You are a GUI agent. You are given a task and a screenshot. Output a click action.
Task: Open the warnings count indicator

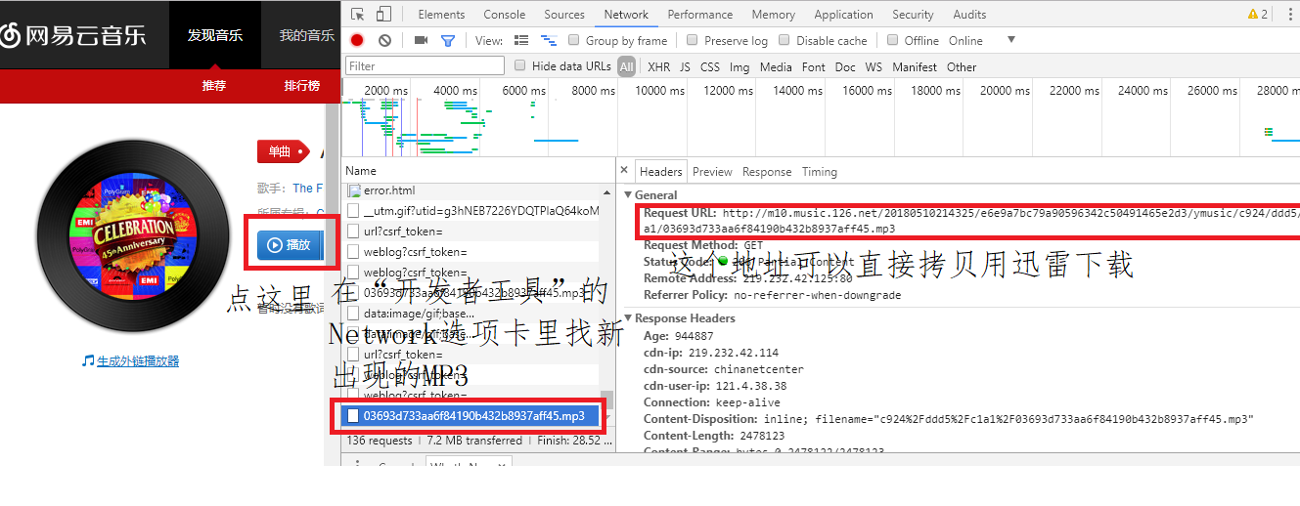(1257, 15)
